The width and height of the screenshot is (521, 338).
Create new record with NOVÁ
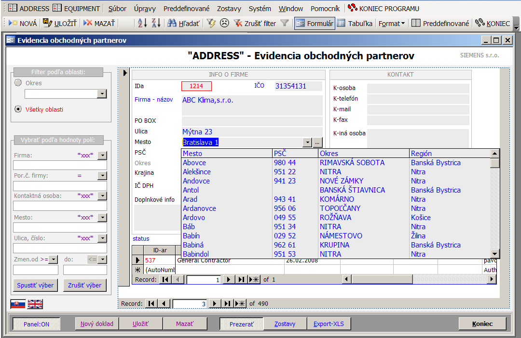(x=23, y=23)
